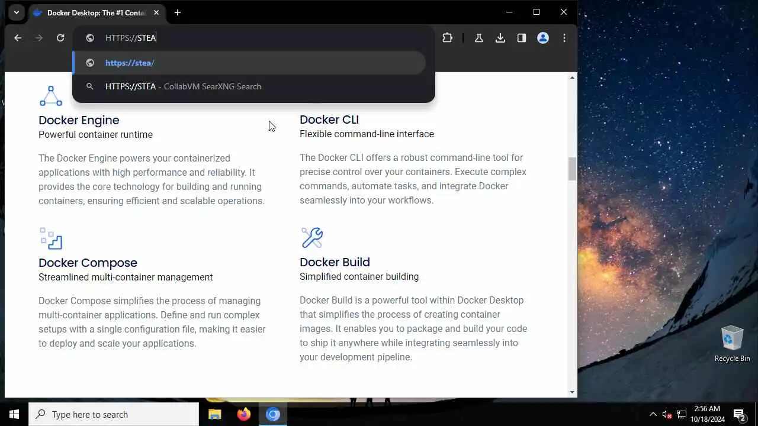Image resolution: width=758 pixels, height=426 pixels.
Task: Click 'Streamlined multi-container management' subtitle
Action: (x=126, y=277)
